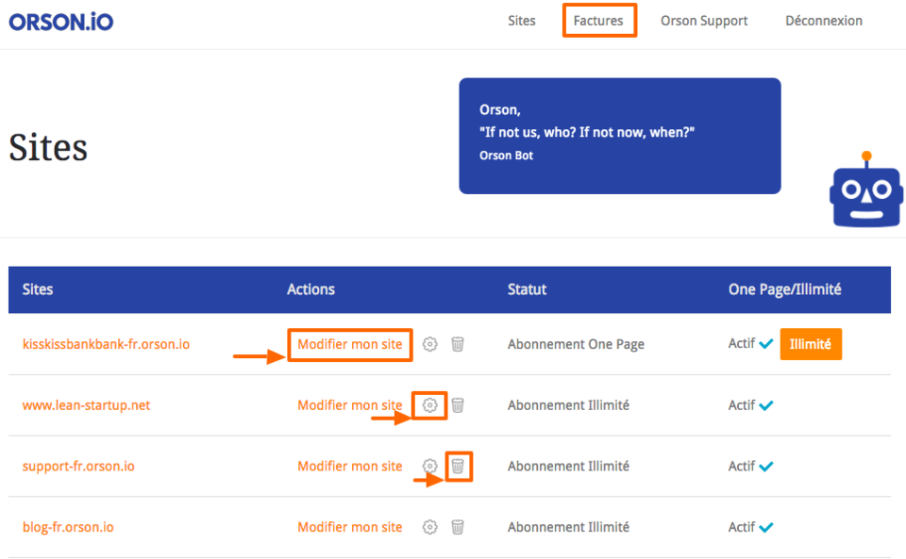Screen dimensions: 906x559
Task: Click Abonnement Illimité for blog-fr.orson.io
Action: click(x=568, y=527)
